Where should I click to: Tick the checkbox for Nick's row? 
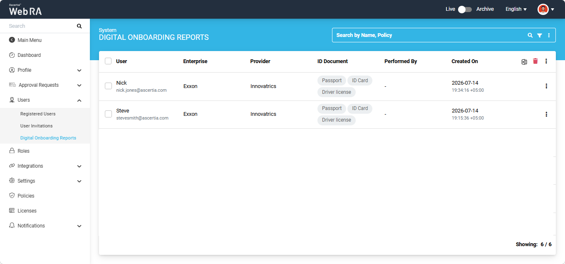(x=108, y=86)
